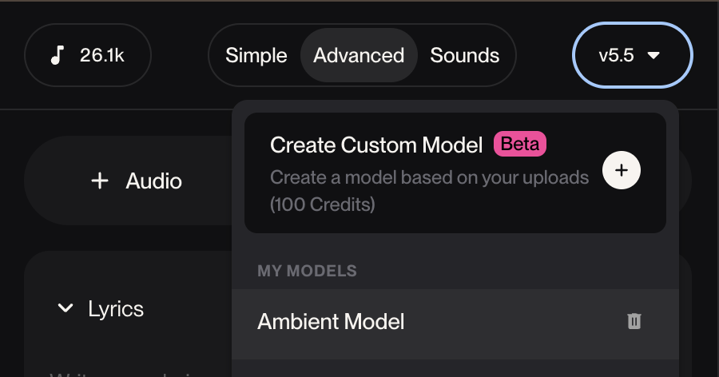Click the 26.1k credits count
The width and height of the screenshot is (719, 377).
point(101,56)
